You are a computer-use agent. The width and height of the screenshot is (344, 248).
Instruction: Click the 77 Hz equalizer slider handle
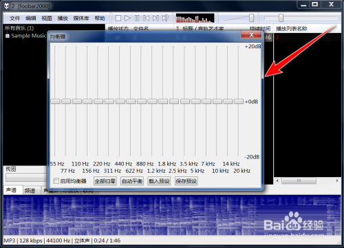pyautogui.click(x=66, y=101)
